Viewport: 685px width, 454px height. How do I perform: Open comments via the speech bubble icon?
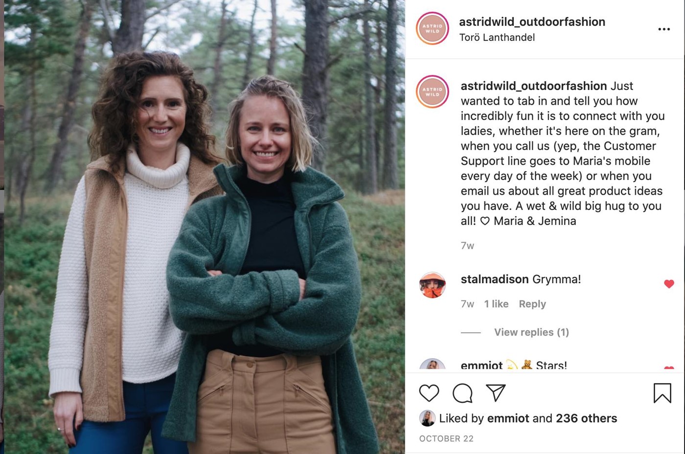462,393
